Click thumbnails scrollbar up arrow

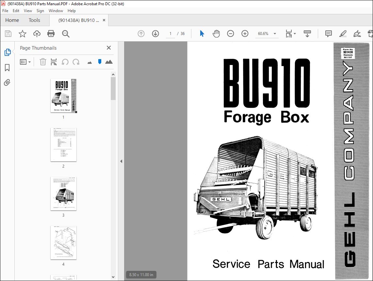pyautogui.click(x=113, y=74)
